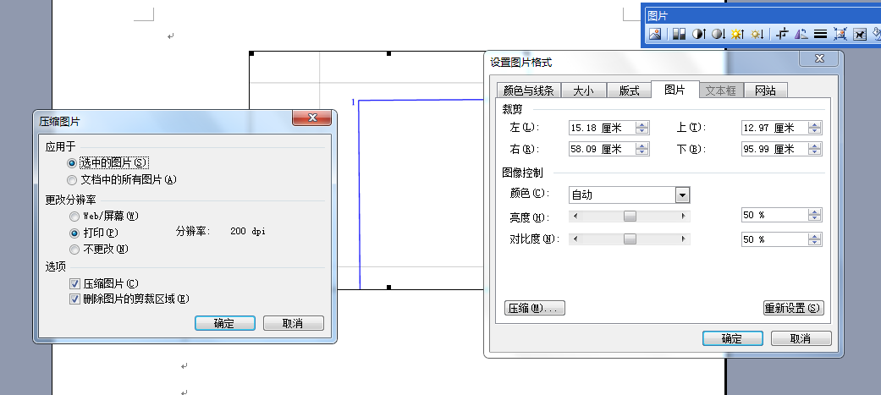Toggle the 删除图片的剪裁区域 checkbox
This screenshot has width=881, height=395.
pos(74,299)
